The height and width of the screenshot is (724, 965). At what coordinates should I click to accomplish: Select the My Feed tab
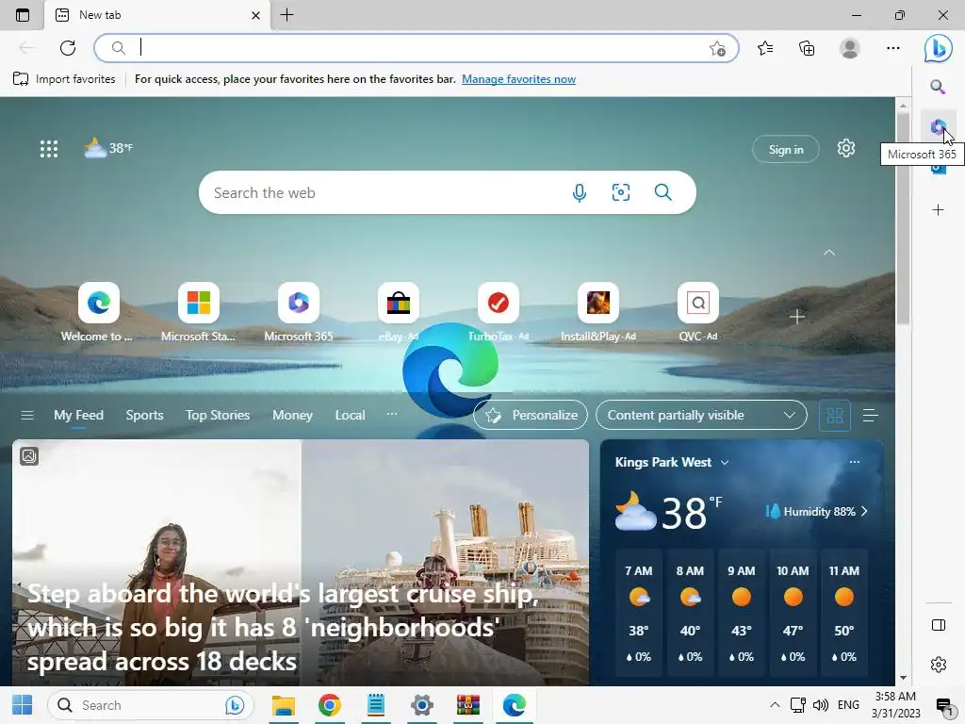pyautogui.click(x=78, y=416)
